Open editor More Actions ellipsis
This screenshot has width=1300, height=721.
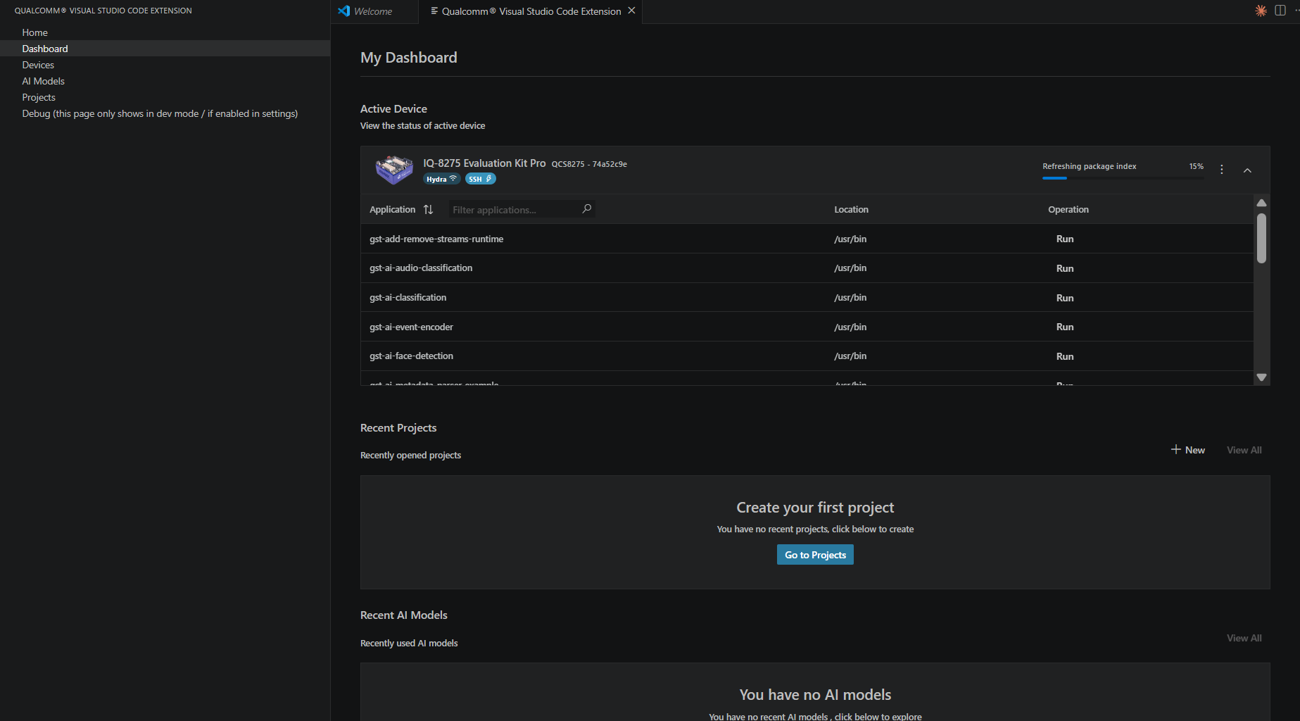(x=1296, y=11)
